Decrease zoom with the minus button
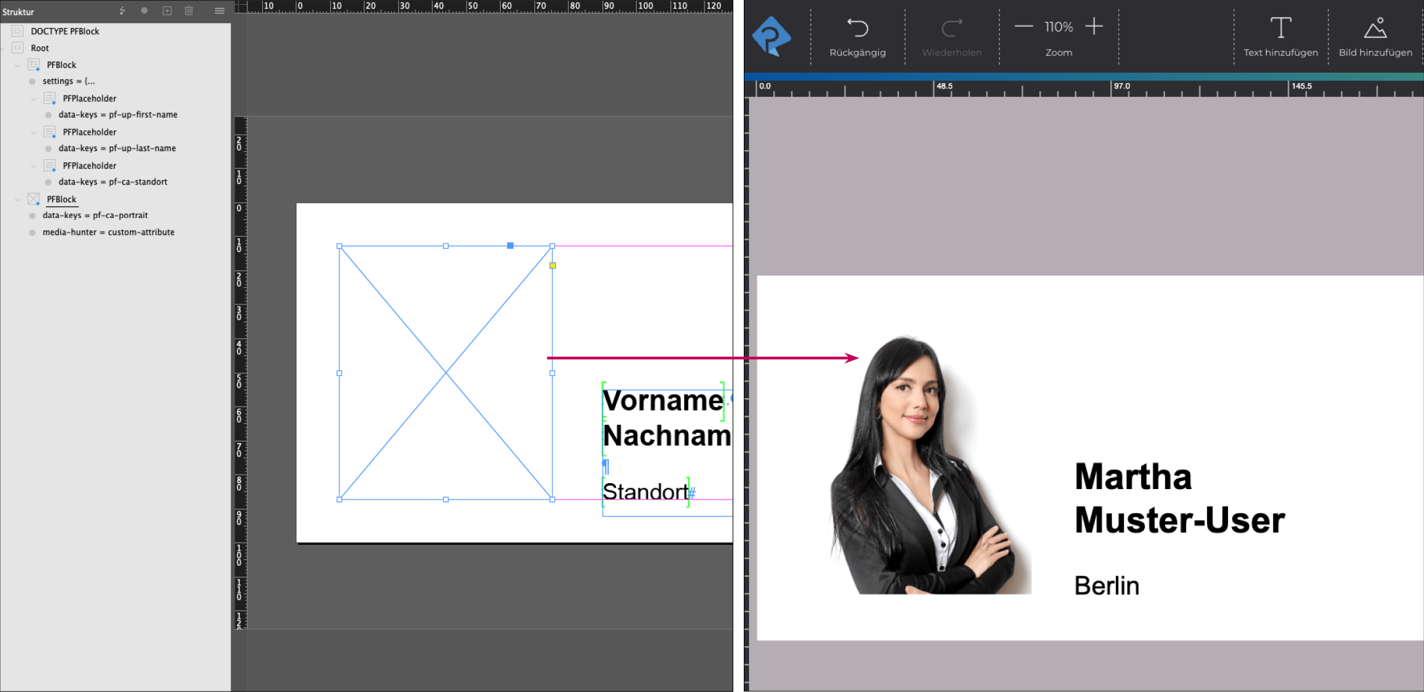The width and height of the screenshot is (1424, 692). [x=1024, y=27]
